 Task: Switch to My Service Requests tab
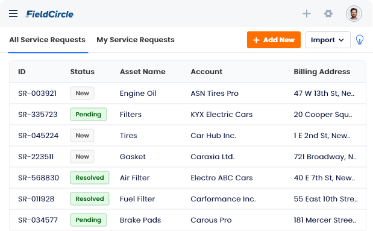click(136, 40)
